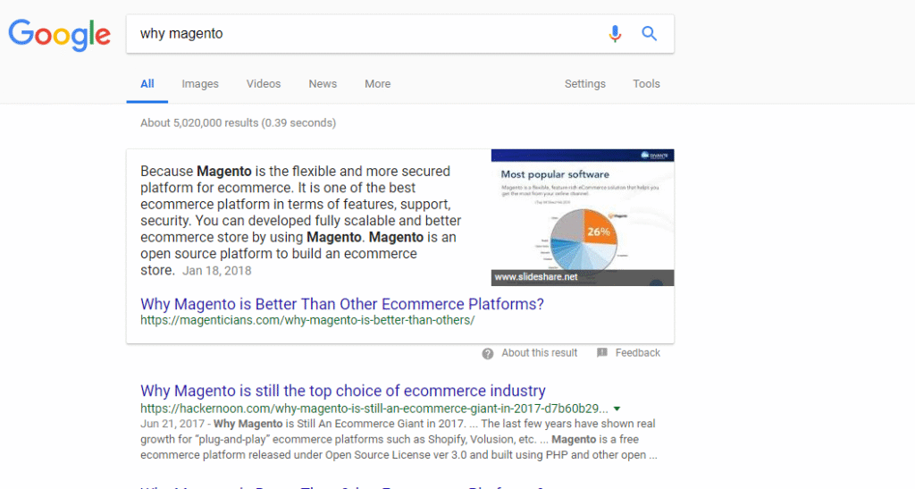The image size is (915, 489).
Task: Click the blue magnifying glass search icon
Action: pos(650,34)
